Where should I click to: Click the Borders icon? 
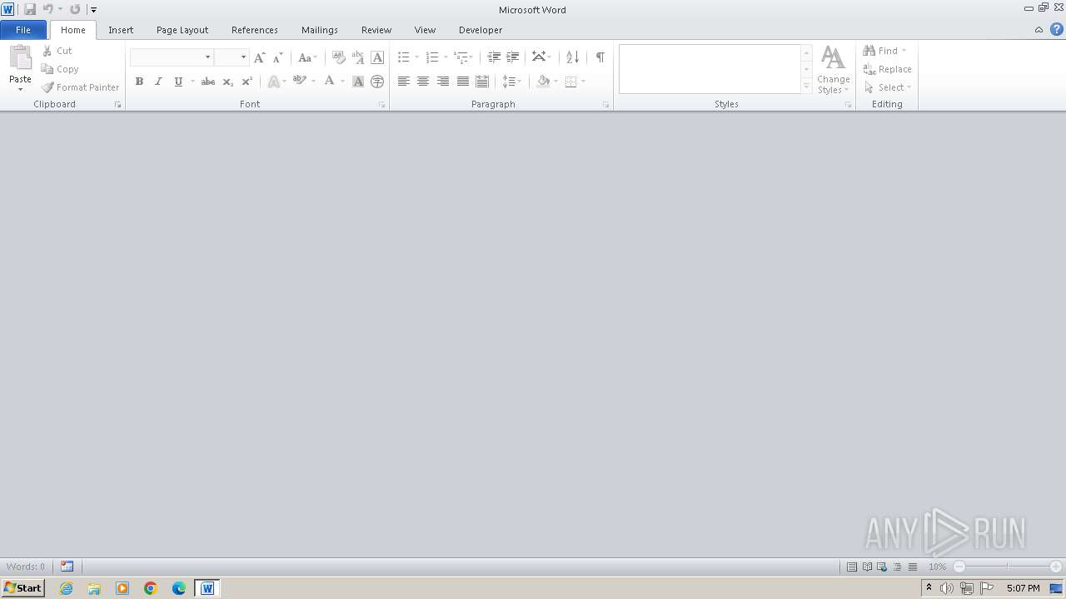[x=570, y=82]
